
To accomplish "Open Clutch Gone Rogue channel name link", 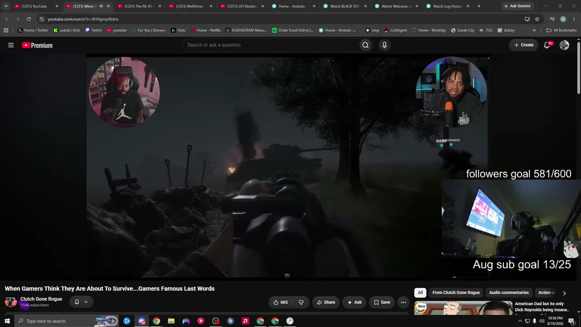I will click(41, 299).
